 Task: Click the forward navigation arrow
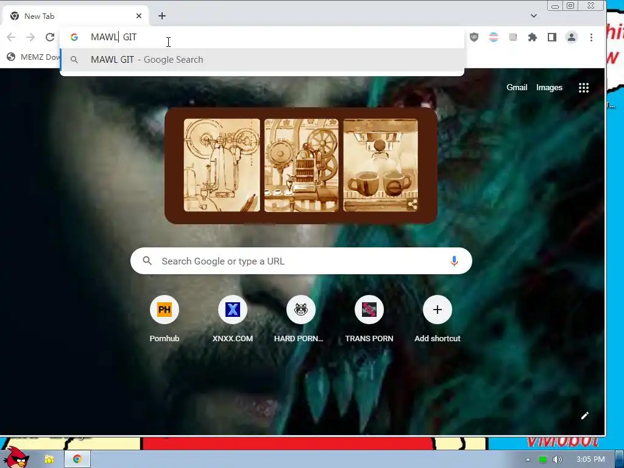click(x=30, y=37)
